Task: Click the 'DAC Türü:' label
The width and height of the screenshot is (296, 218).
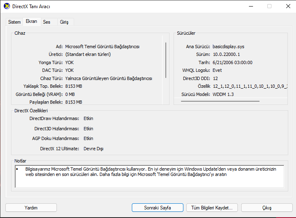Action: tap(52, 70)
